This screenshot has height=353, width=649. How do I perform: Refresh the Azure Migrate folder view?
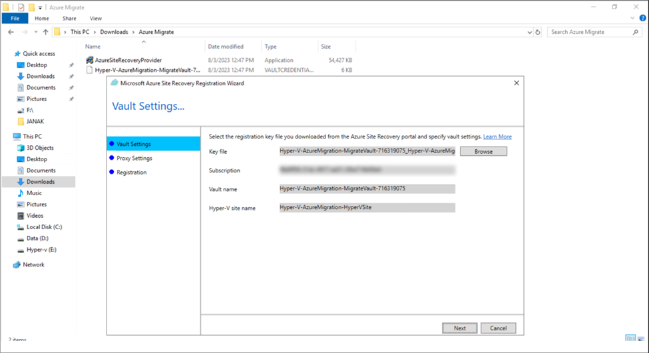click(x=538, y=32)
